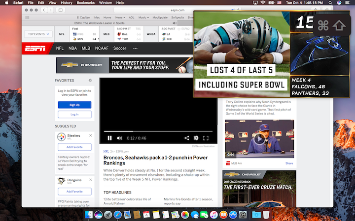The width and height of the screenshot is (355, 221).
Task: Share the video using the share icon
Action: click(186, 138)
